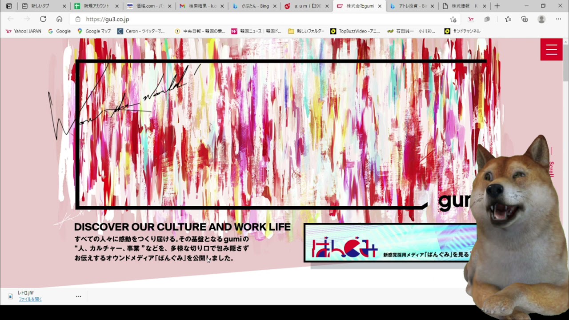Switch to the Gmail 検索結果 tab
The width and height of the screenshot is (569, 320).
(x=201, y=6)
